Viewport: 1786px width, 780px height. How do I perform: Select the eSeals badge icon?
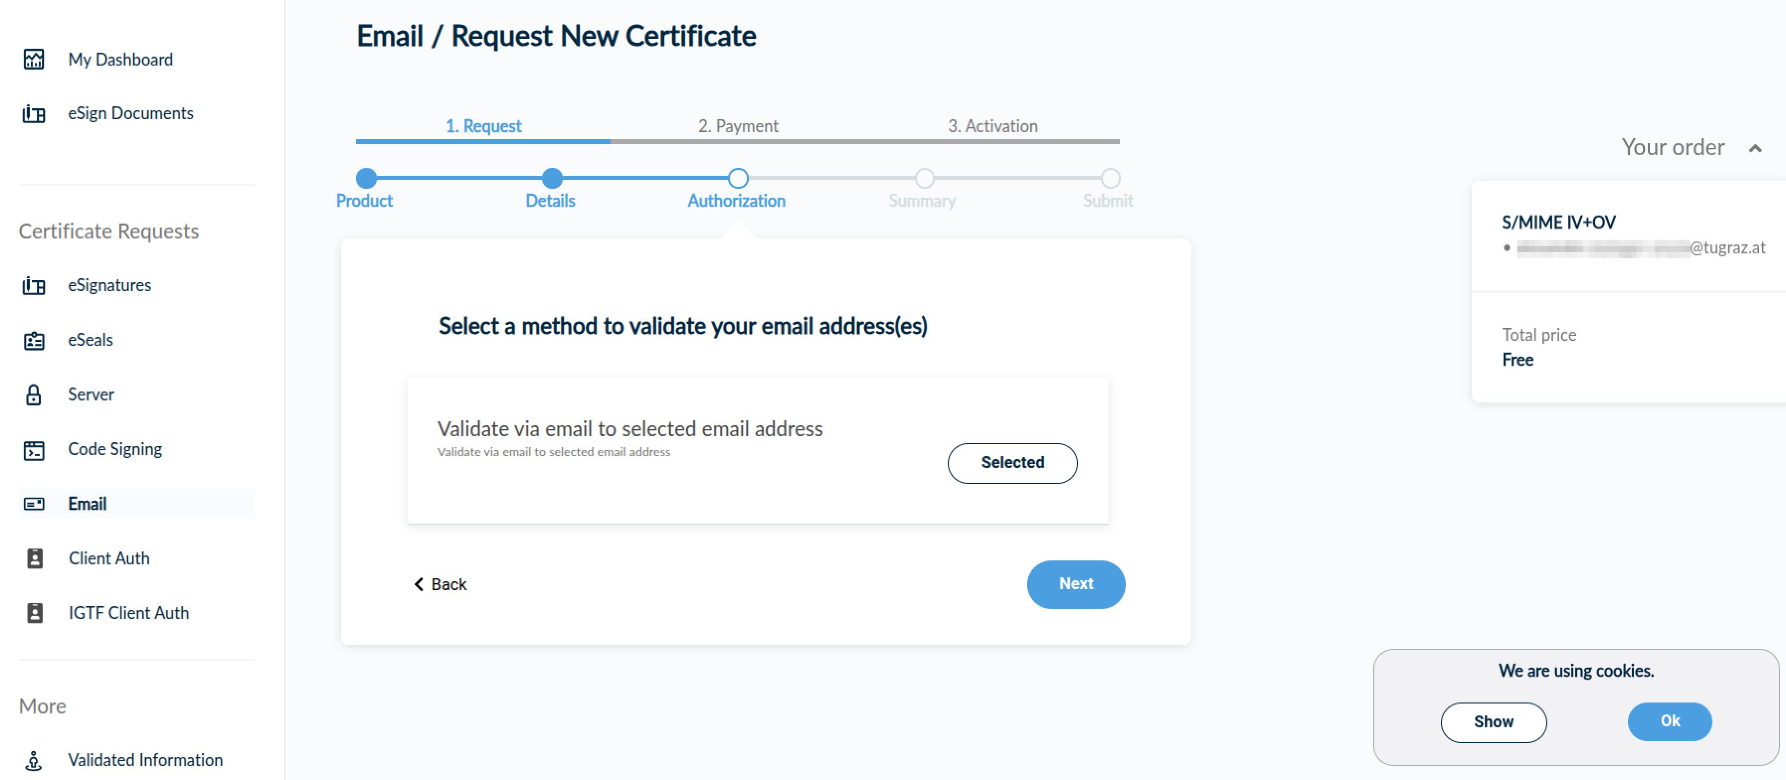[x=33, y=340]
